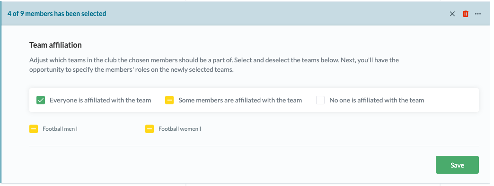Click the 'No one is affiliated with the team' label
Screen dimensions: 494x186
377,100
